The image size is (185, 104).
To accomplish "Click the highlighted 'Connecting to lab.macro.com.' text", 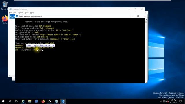I will 40,45.
